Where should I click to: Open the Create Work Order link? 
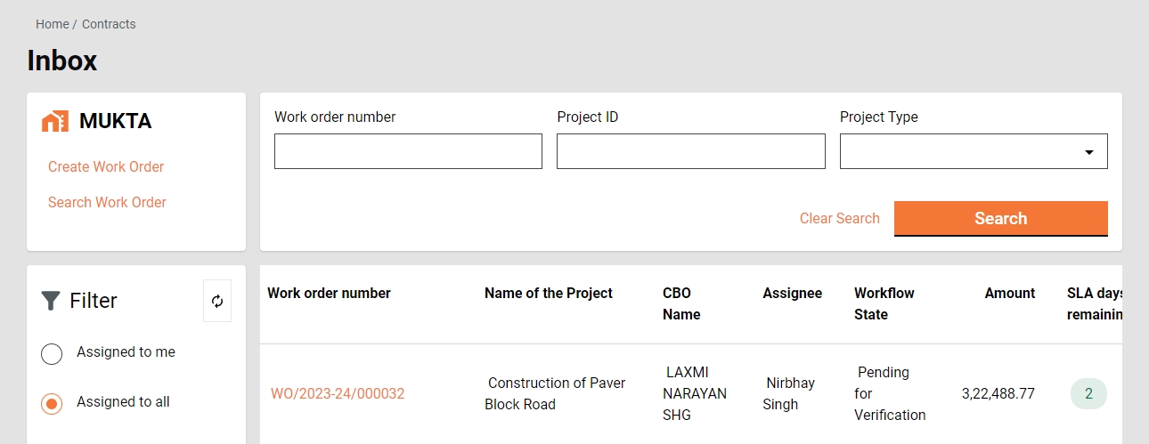coord(106,166)
